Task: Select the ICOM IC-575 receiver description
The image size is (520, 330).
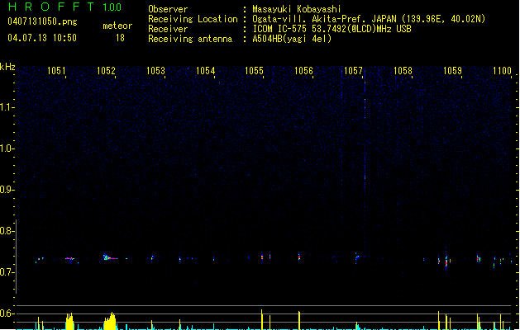Action: tap(332, 29)
